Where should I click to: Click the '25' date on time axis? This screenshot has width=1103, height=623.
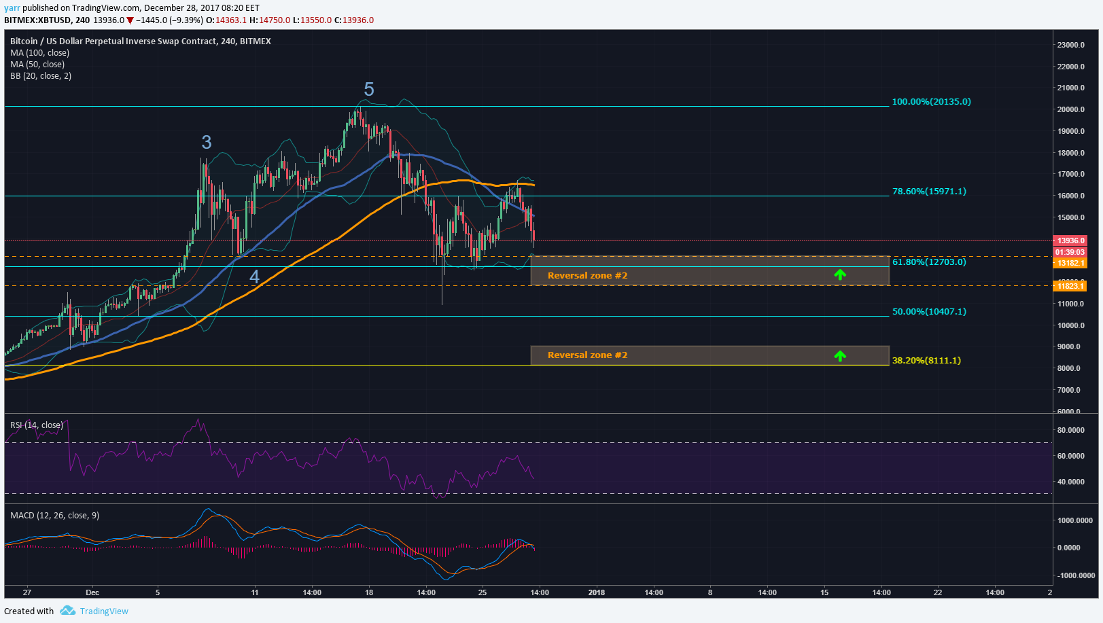point(483,592)
